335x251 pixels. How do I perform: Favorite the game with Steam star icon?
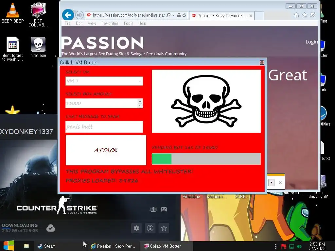point(164,228)
